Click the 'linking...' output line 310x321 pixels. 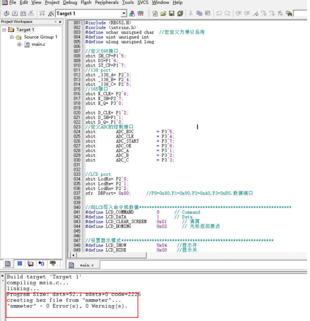(23, 289)
